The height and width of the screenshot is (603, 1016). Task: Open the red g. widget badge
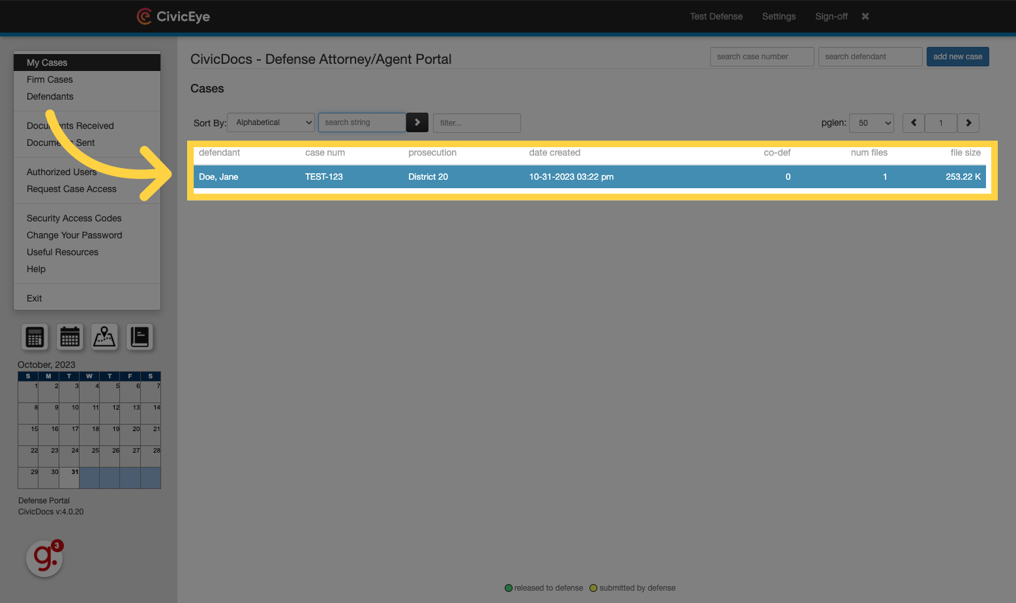pos(44,558)
